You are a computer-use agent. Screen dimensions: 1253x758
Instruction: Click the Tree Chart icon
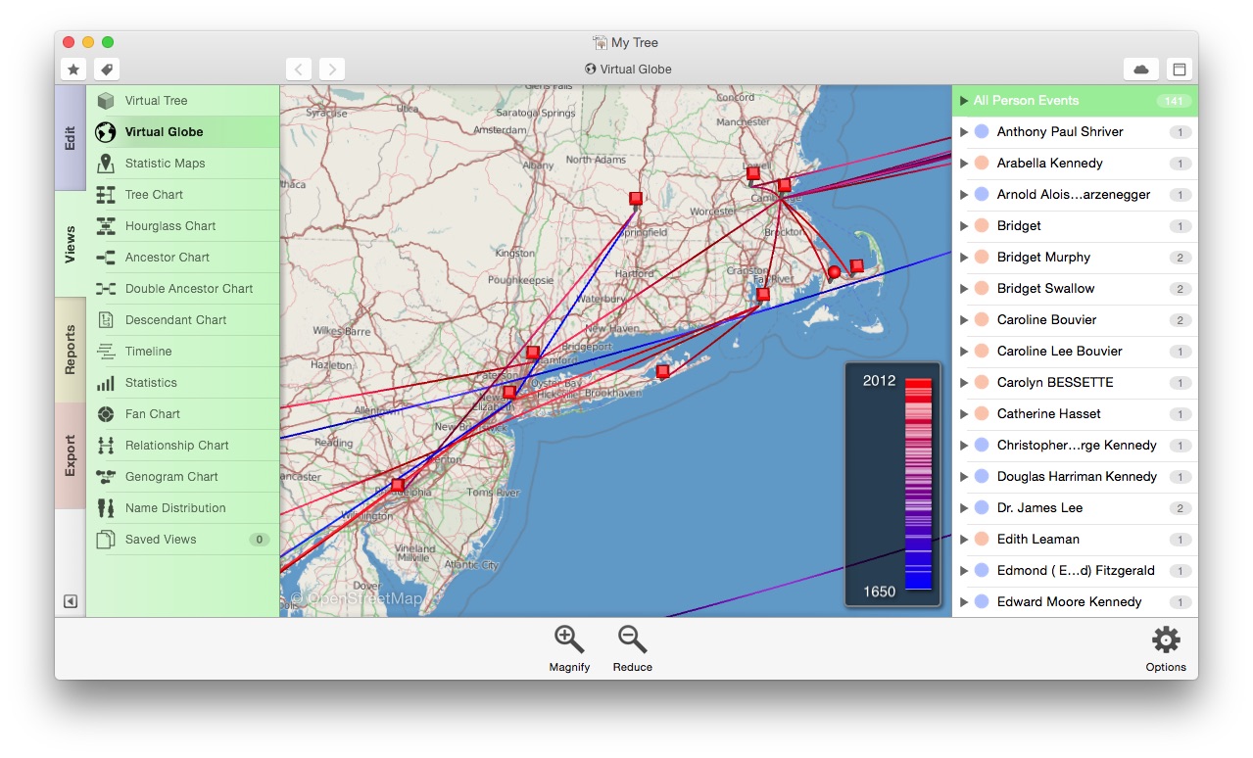coord(106,195)
